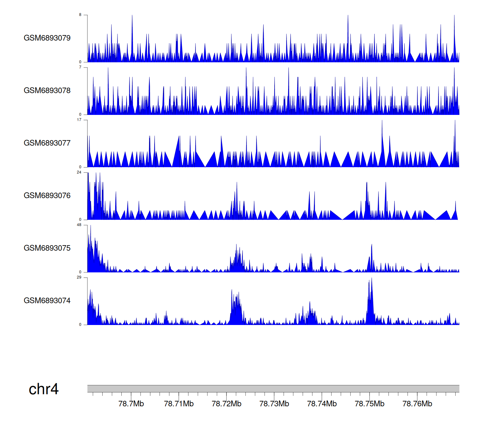Viewport: 484px width, 426px height.
Task: Click y-axis maximum value 29 on GSM6893074
Action: tap(79, 278)
